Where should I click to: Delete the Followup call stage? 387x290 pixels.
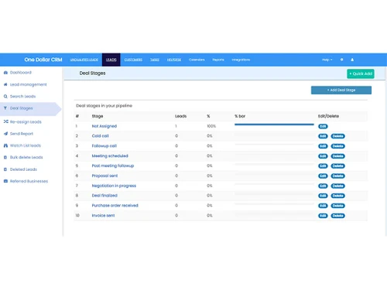pyautogui.click(x=337, y=146)
